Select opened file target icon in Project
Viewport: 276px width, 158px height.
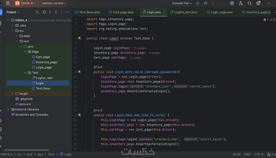tap(45, 12)
